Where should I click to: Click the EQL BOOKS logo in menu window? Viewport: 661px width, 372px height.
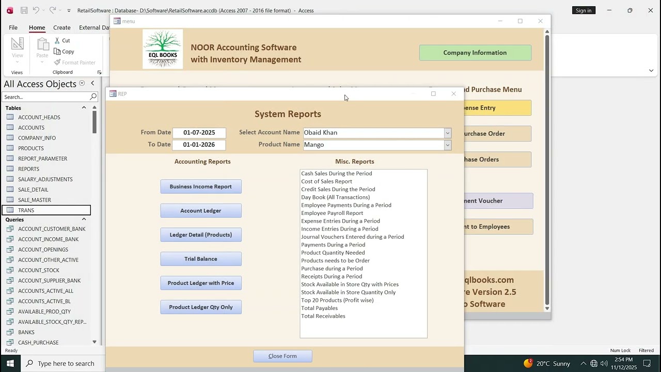tap(163, 49)
